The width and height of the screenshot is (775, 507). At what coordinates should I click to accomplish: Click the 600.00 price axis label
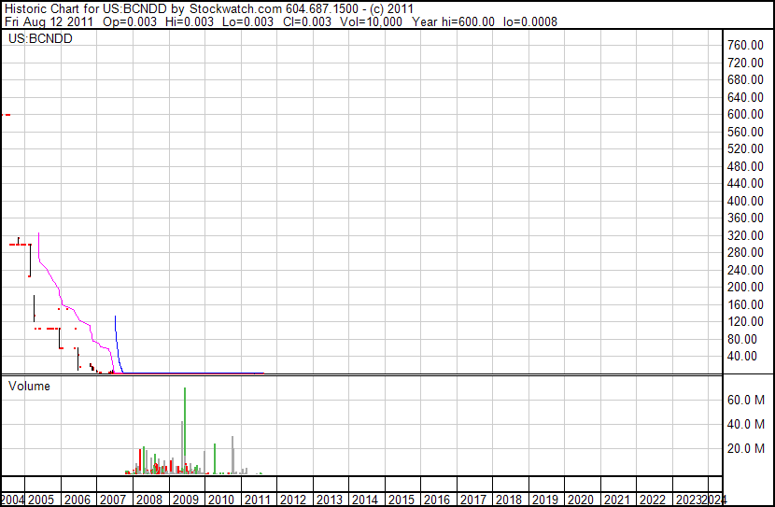point(747,115)
